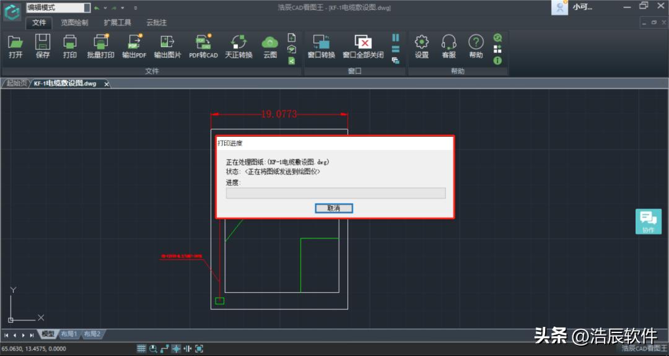This screenshot has width=669, height=356.
Task: Switch to the 扩展工具 ribbon tab
Action: (x=117, y=22)
